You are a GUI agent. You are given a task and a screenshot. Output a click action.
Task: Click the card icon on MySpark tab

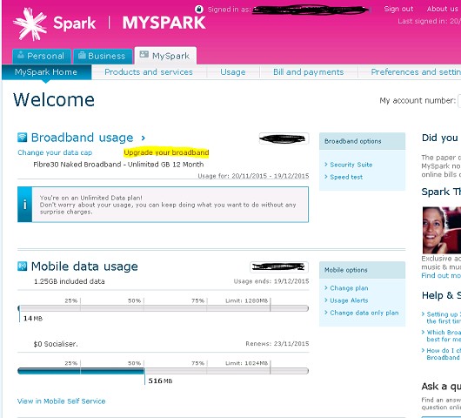click(x=144, y=54)
